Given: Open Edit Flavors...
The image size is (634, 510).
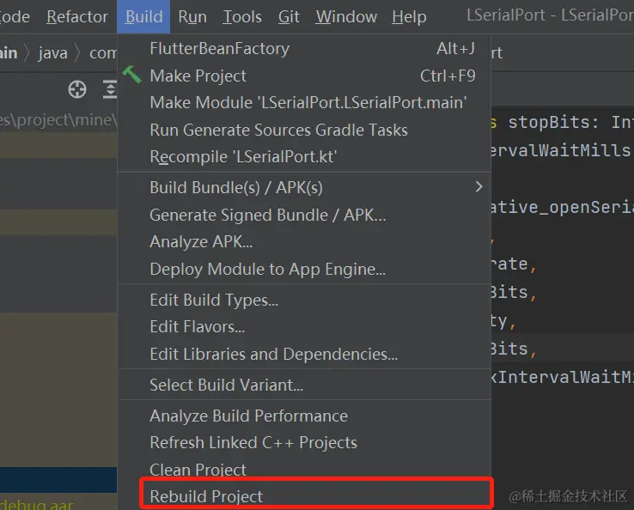Looking at the screenshot, I should (x=304, y=326).
